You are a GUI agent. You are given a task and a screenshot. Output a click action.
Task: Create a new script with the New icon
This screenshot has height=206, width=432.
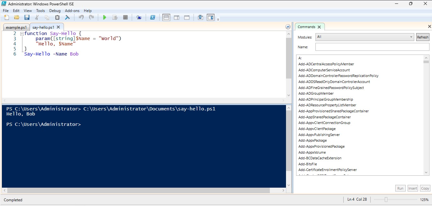pos(7,17)
